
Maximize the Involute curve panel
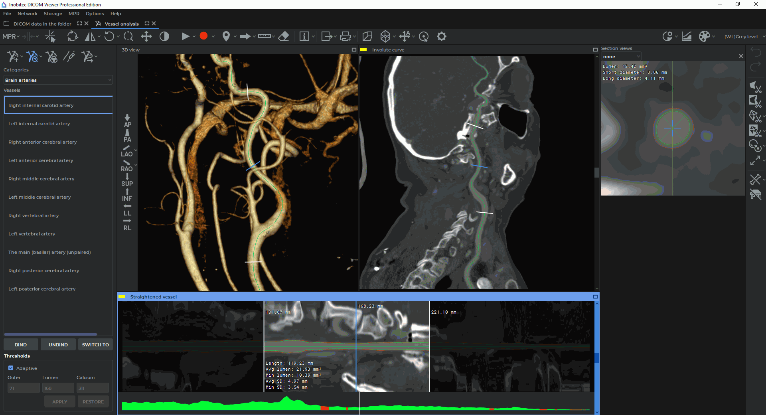[x=595, y=50]
